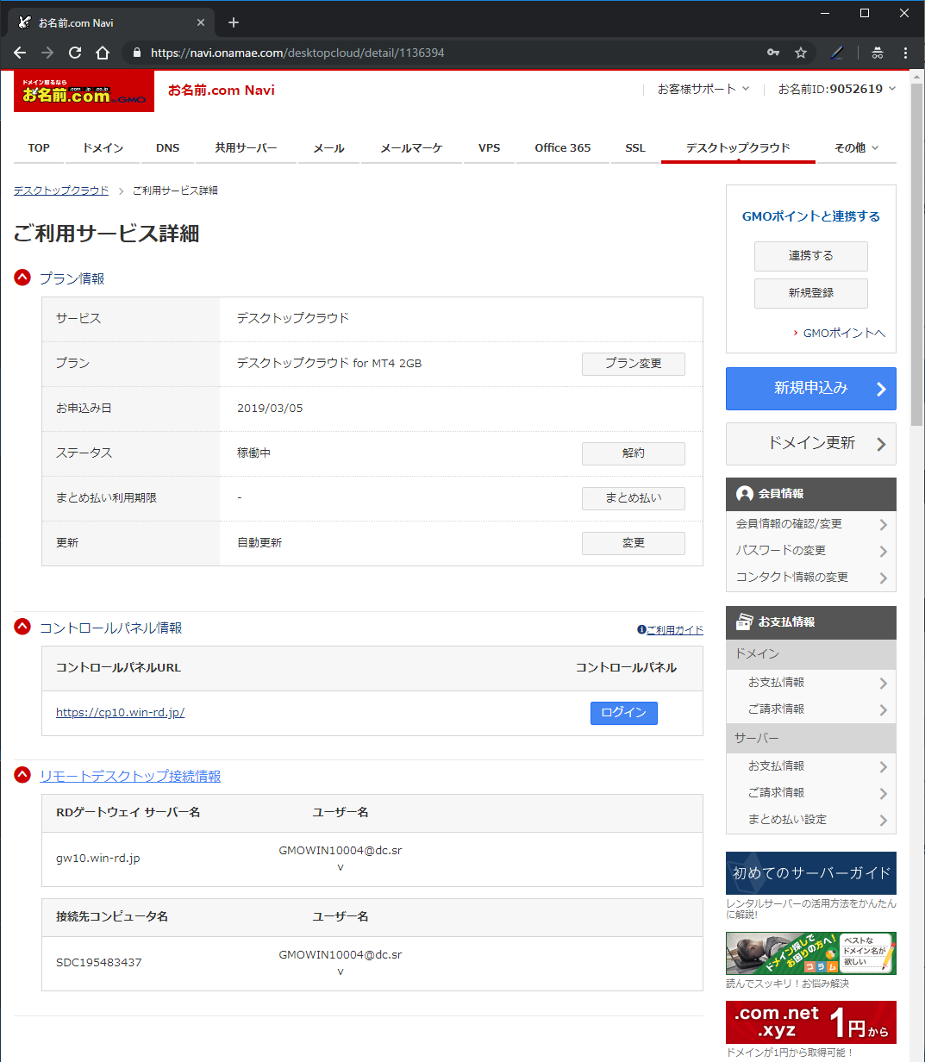925x1062 pixels.
Task: Click the GMOポイントと連携する heading
Action: 811,216
